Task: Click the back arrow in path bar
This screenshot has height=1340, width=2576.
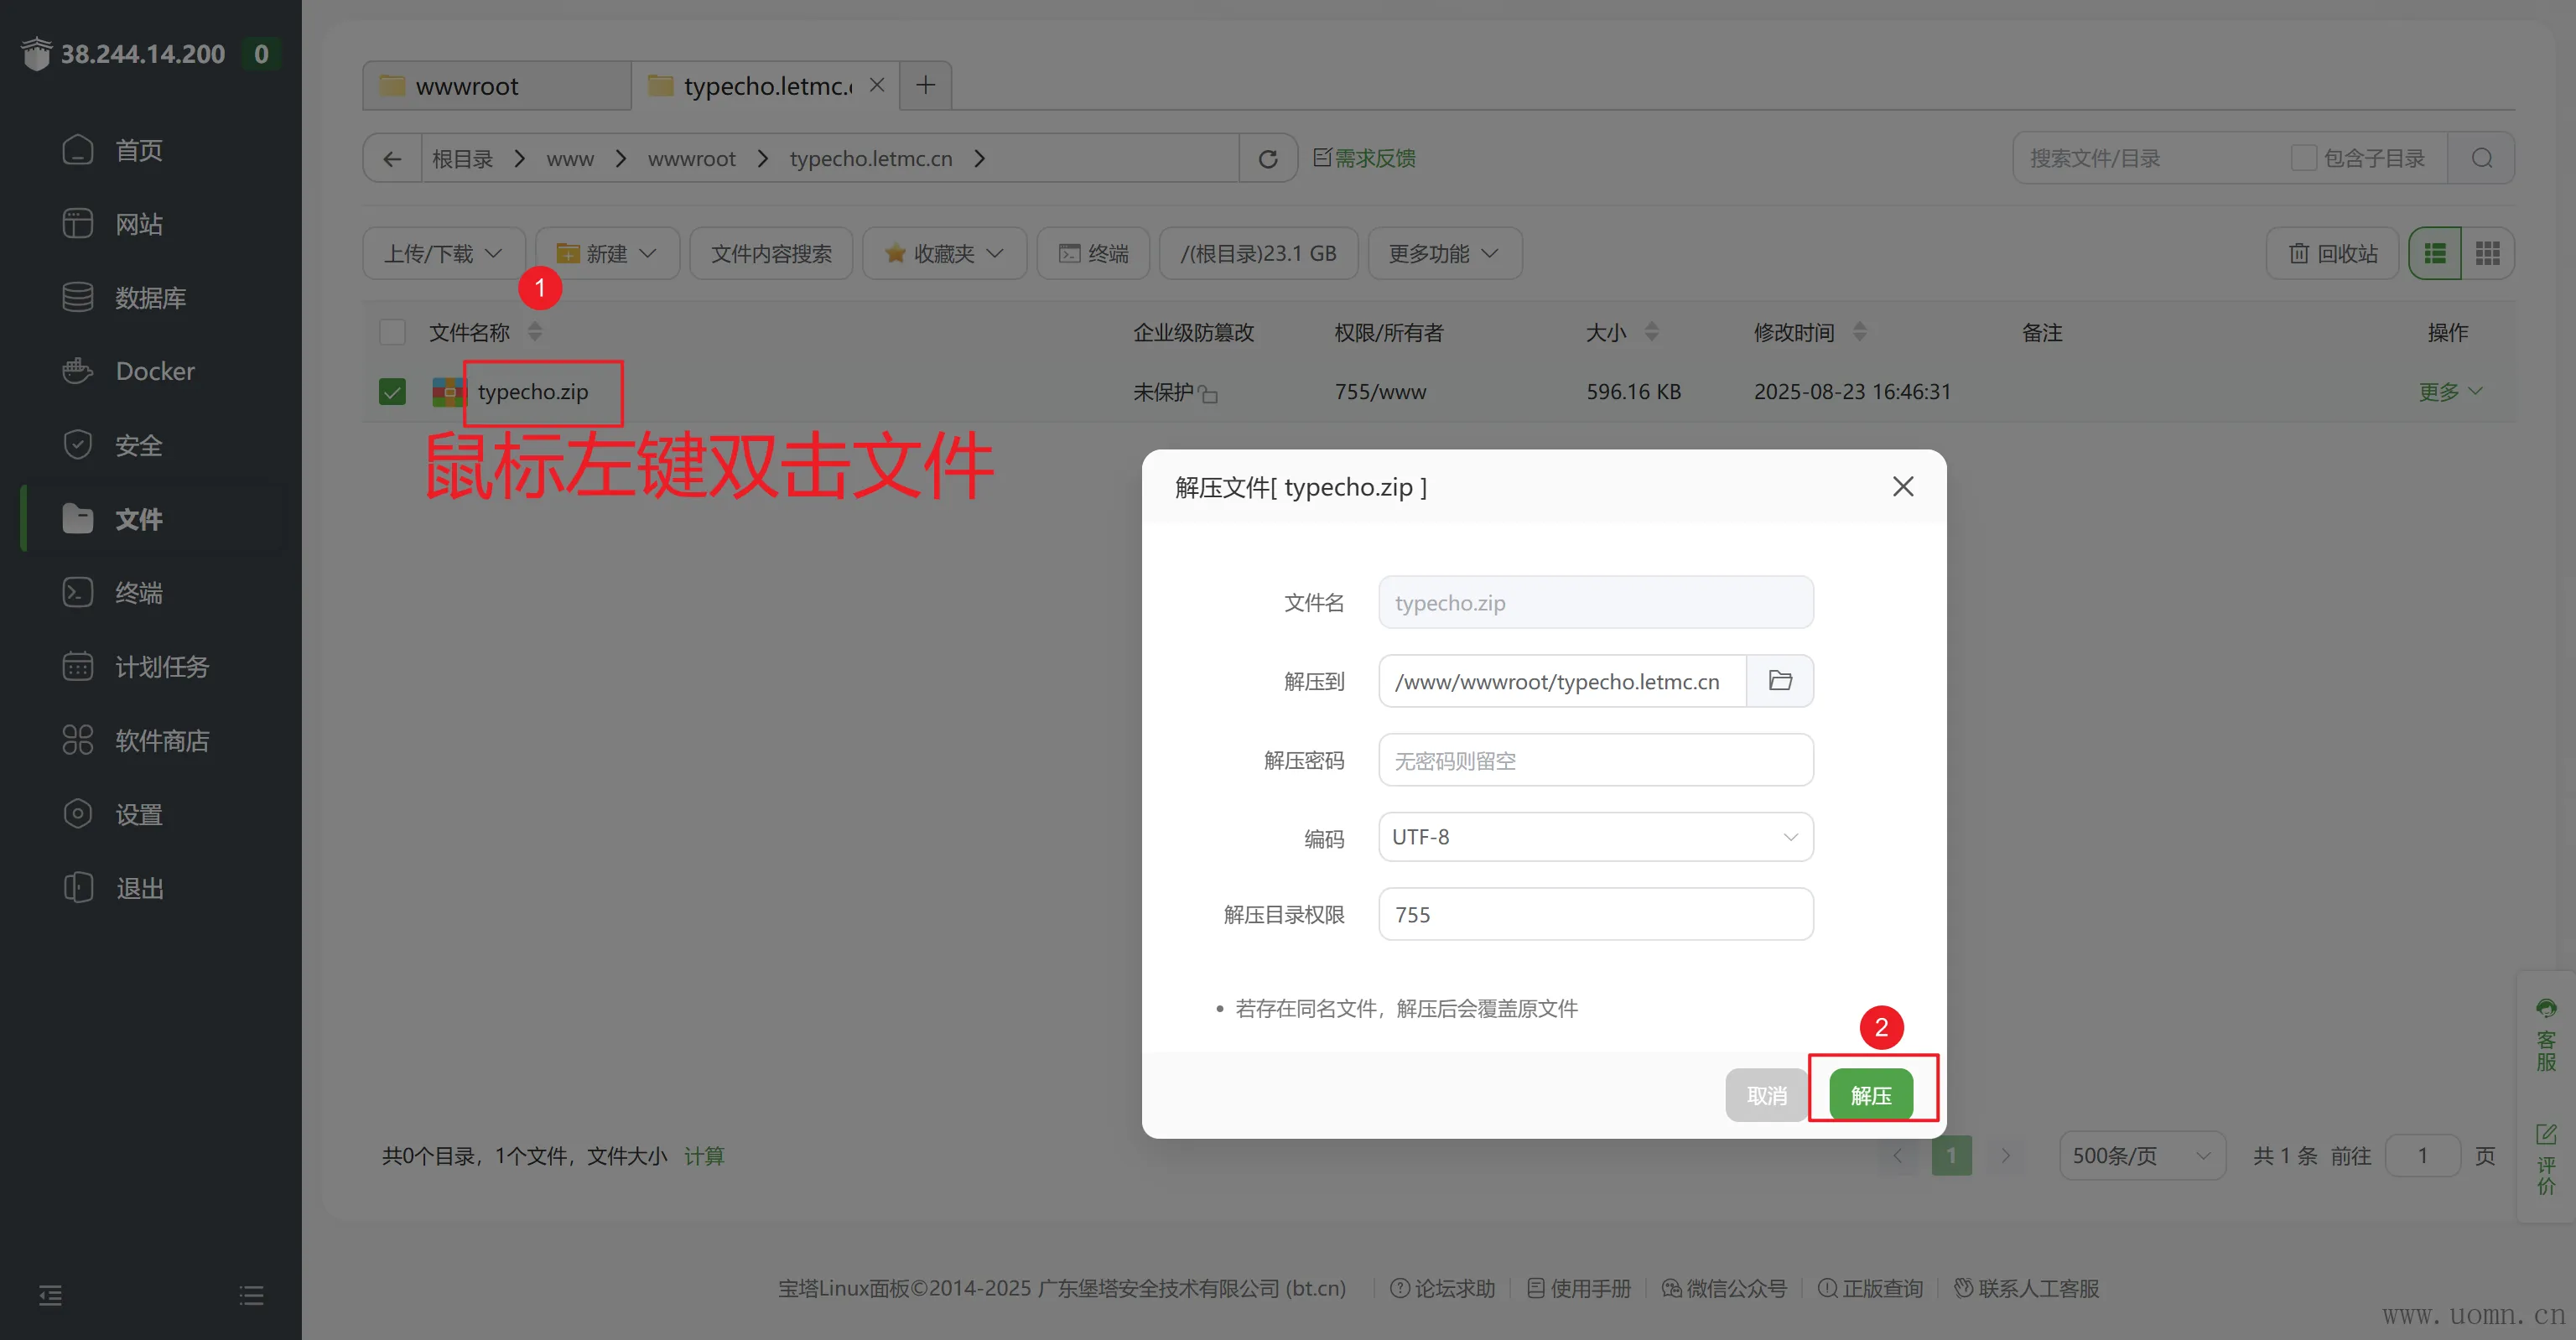Action: (392, 159)
